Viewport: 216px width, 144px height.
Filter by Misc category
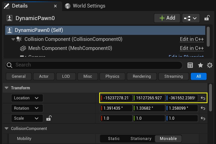tap(88, 77)
